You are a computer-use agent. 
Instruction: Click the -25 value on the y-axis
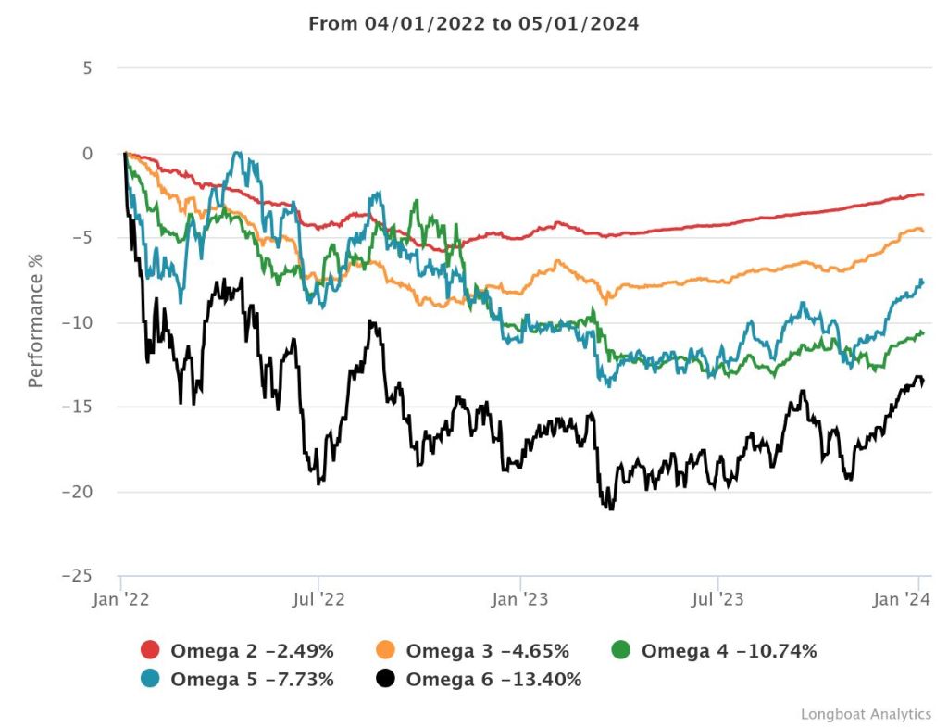[x=80, y=576]
